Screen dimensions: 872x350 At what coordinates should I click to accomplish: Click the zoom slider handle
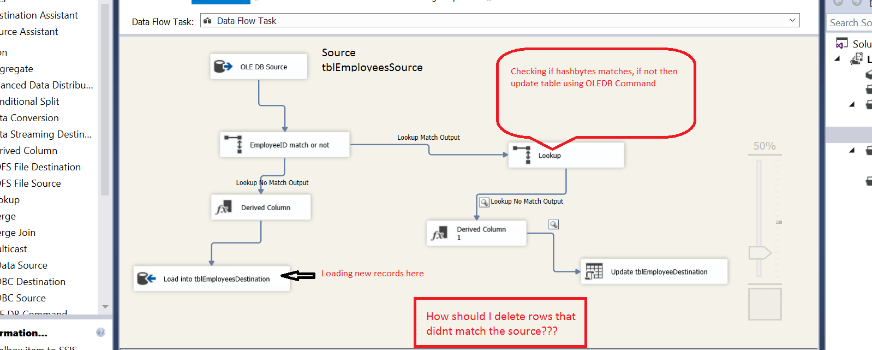[760, 253]
